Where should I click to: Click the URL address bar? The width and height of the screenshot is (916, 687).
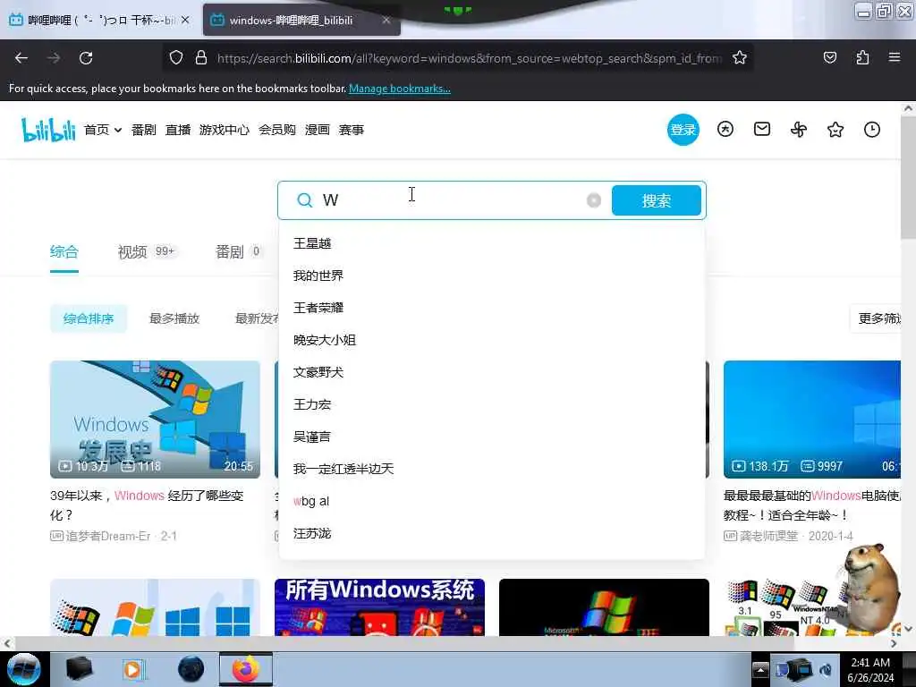[x=469, y=58]
